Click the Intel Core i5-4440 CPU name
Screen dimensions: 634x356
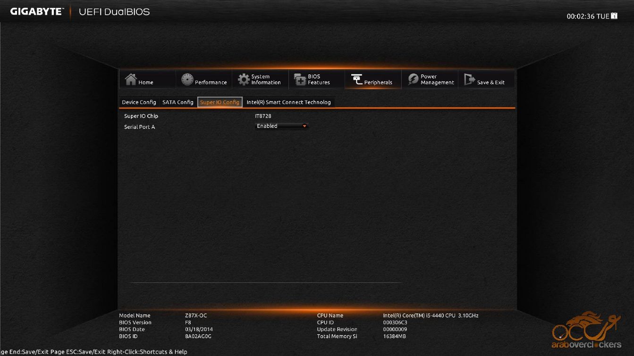point(431,315)
